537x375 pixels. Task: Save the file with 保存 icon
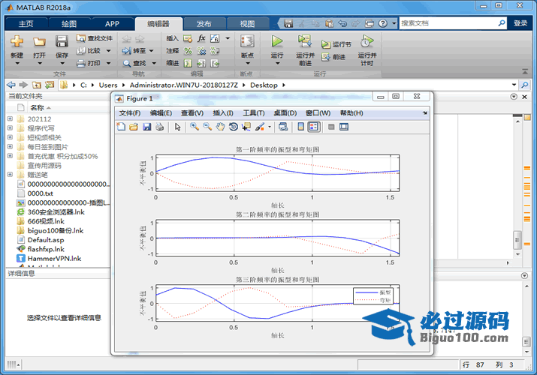coord(62,41)
